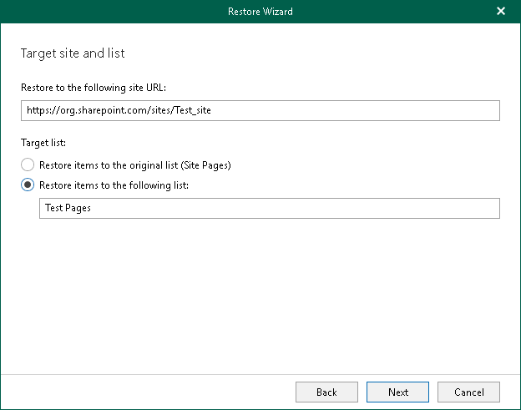Place cursor at empty right end of list name field
The height and width of the screenshot is (410, 521).
point(376,208)
